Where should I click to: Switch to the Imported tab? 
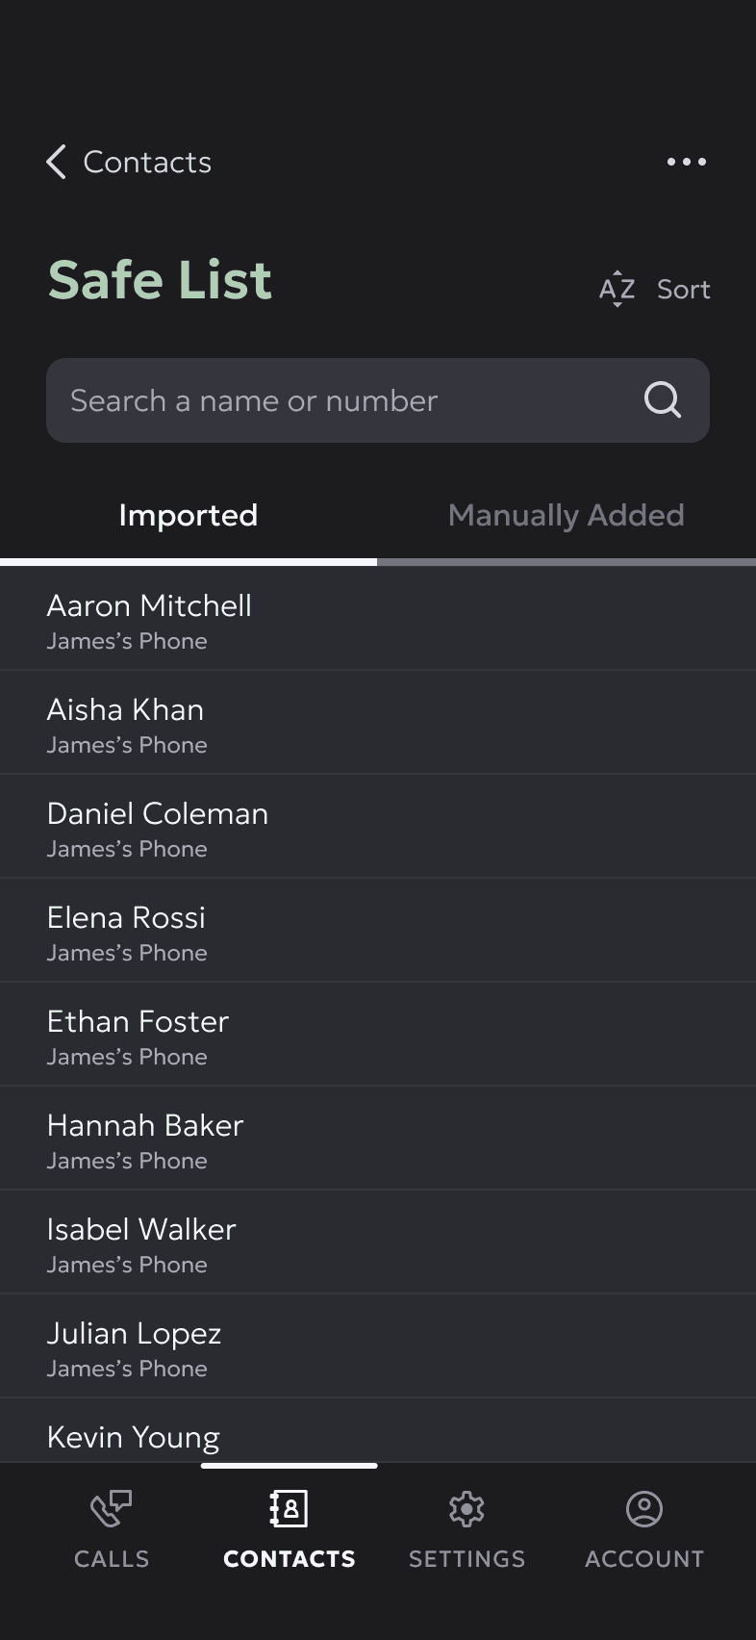pos(189,516)
